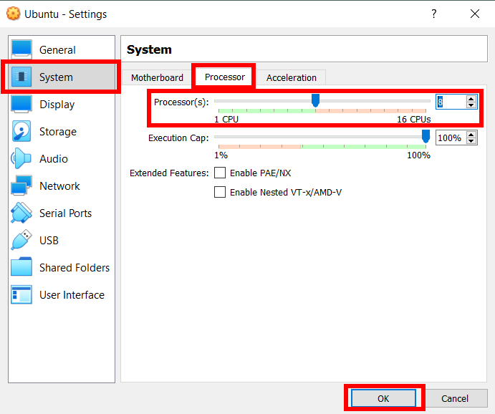
Task: Click the '1 CPU' slider label
Action: click(x=226, y=120)
